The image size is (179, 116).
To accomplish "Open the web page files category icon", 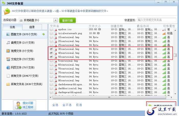I will (8, 67).
